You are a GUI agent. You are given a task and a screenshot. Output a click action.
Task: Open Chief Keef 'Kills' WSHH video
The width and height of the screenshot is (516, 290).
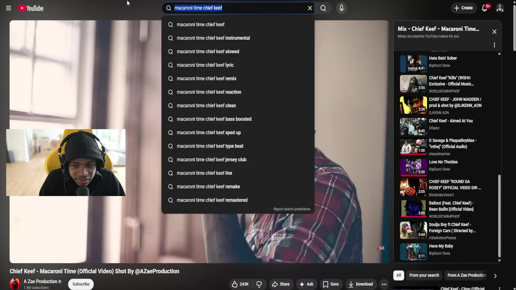point(447,84)
